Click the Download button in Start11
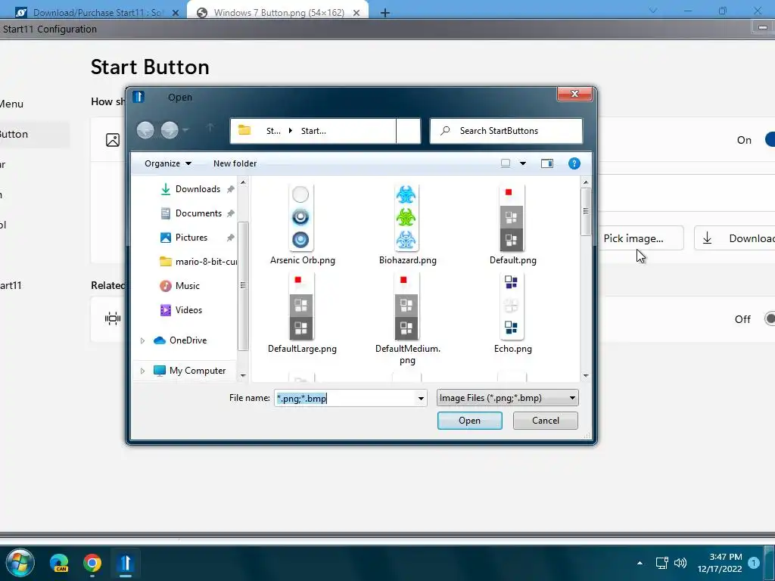Image resolution: width=775 pixels, height=581 pixels. click(x=734, y=238)
